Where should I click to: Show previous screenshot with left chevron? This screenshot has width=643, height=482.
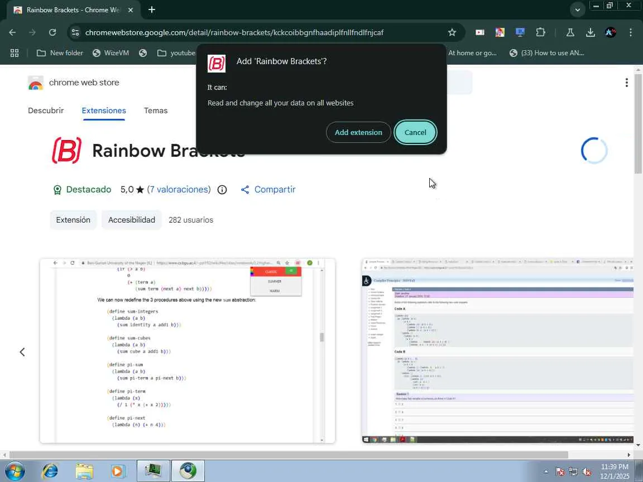tap(22, 352)
